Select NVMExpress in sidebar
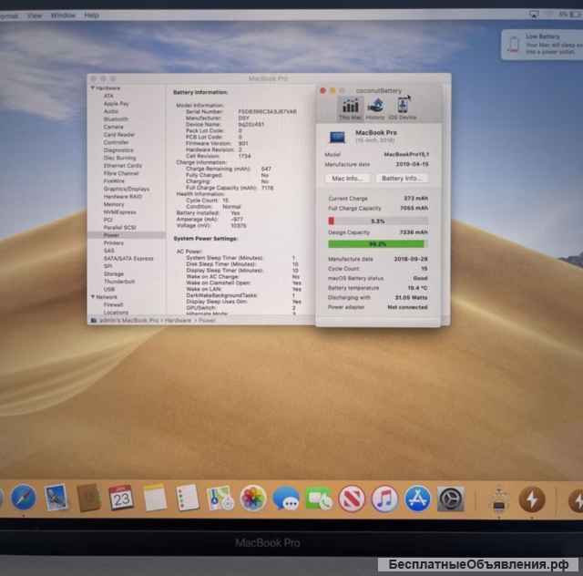Image resolution: width=583 pixels, height=576 pixels. [119, 212]
